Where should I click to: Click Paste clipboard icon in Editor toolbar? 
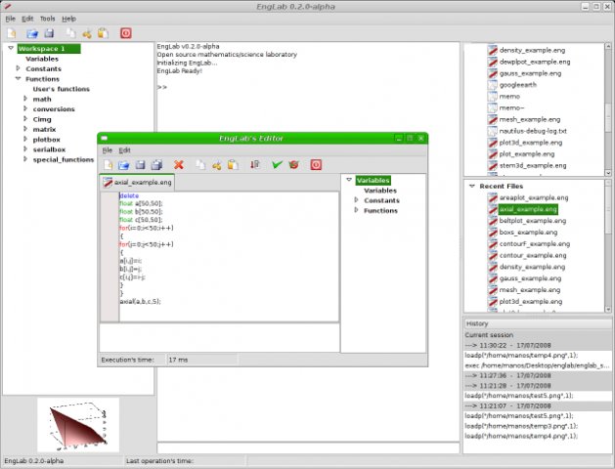click(x=233, y=165)
